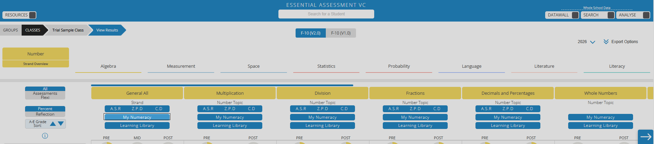Open the Language strand tab
Image resolution: width=654 pixels, height=144 pixels.
click(472, 66)
